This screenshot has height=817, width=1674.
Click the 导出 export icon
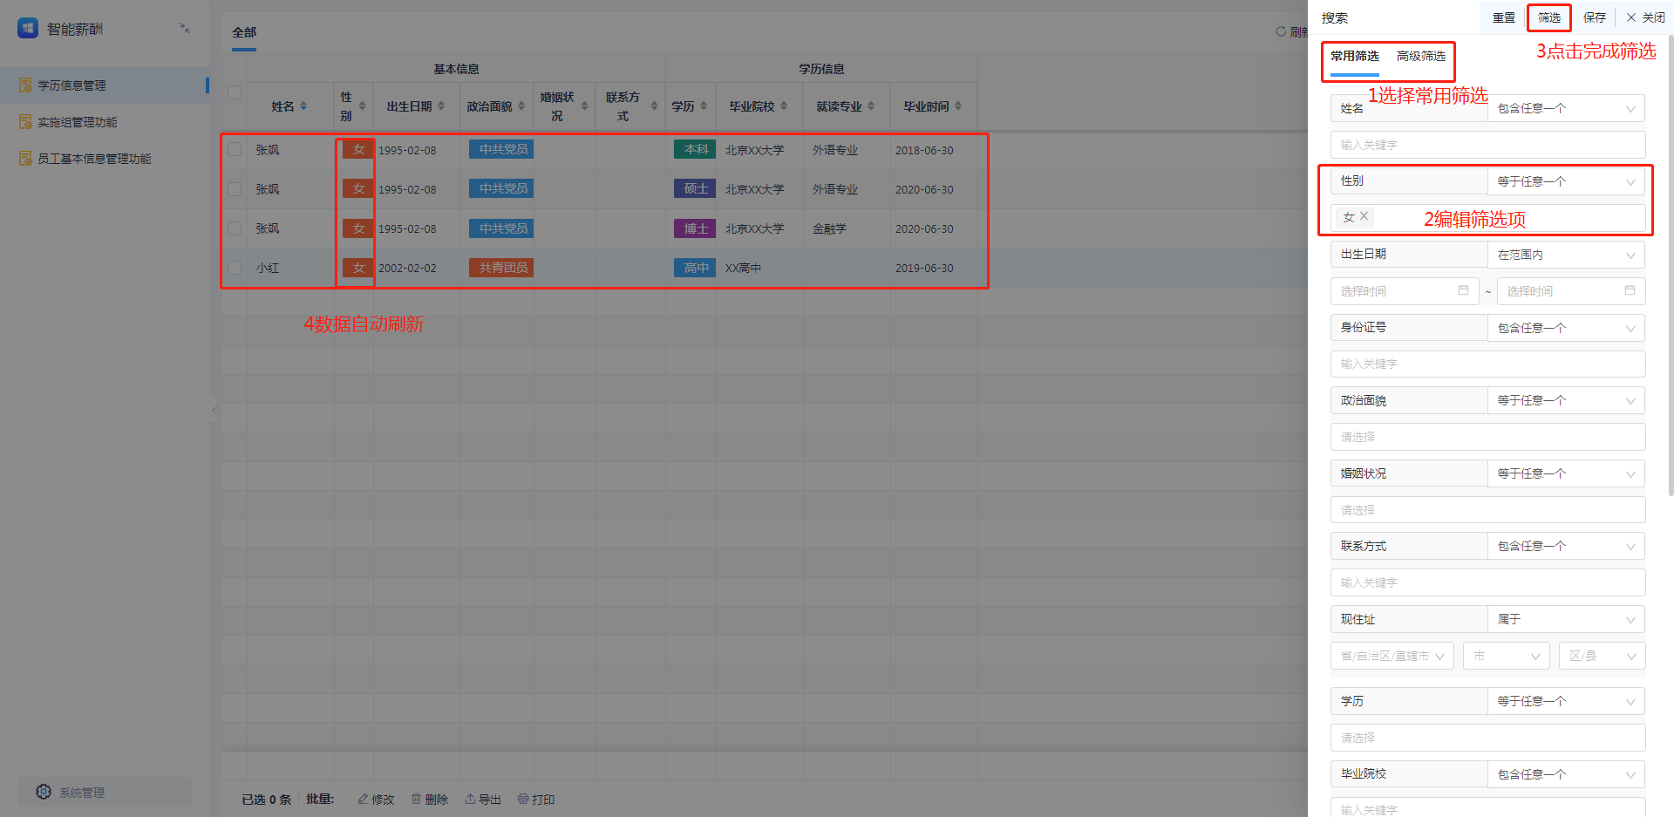click(470, 799)
